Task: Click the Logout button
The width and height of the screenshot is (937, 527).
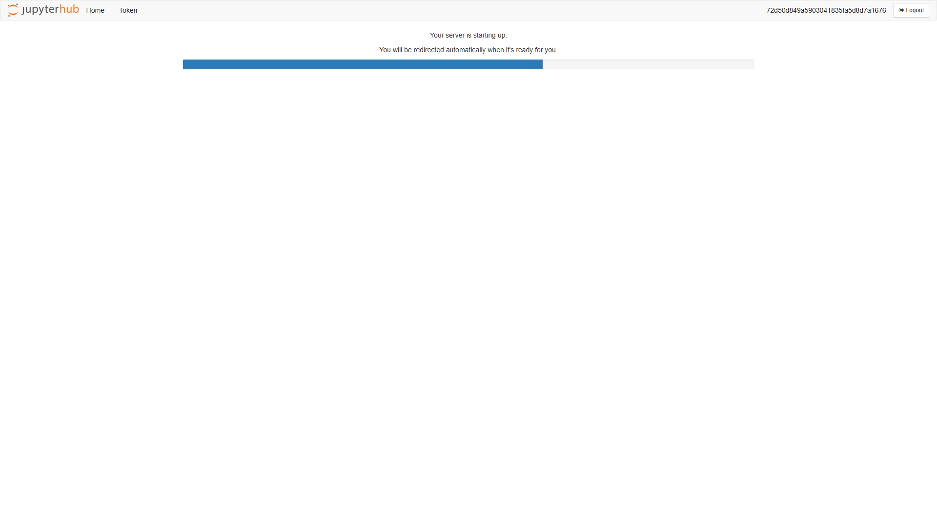Action: [x=911, y=10]
